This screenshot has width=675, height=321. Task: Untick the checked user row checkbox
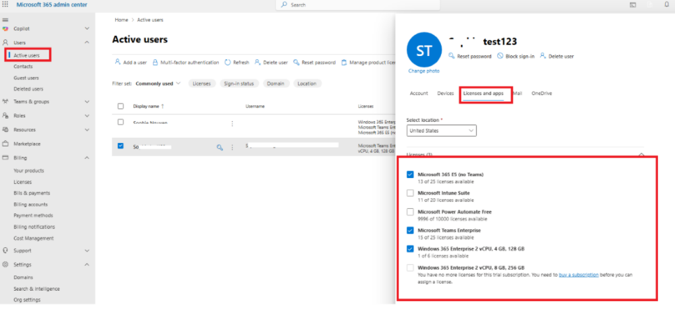point(121,146)
